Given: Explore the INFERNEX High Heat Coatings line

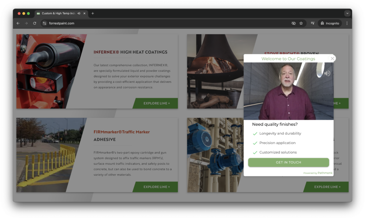Looking at the screenshot, I should 156,103.
